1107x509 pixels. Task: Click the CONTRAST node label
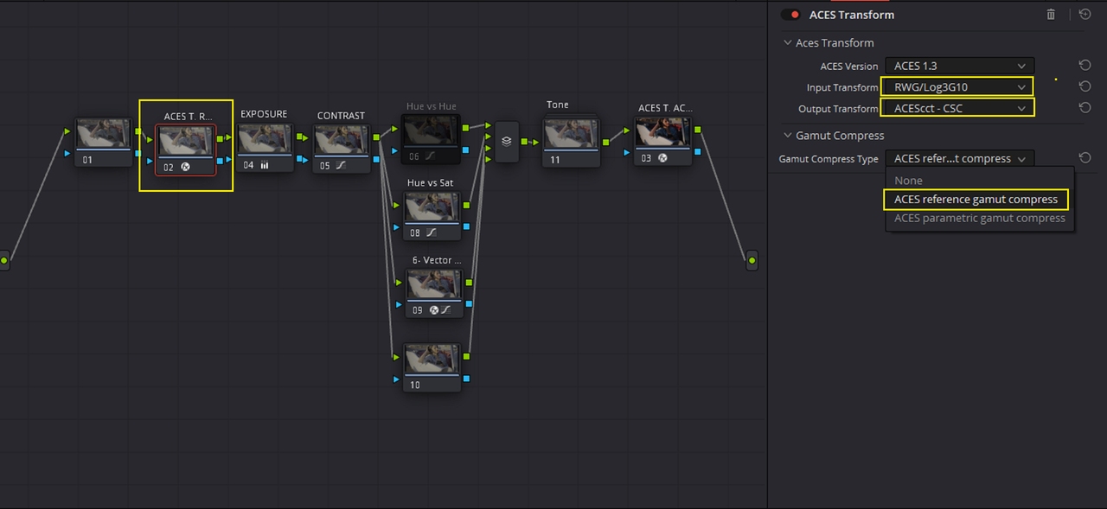(341, 115)
